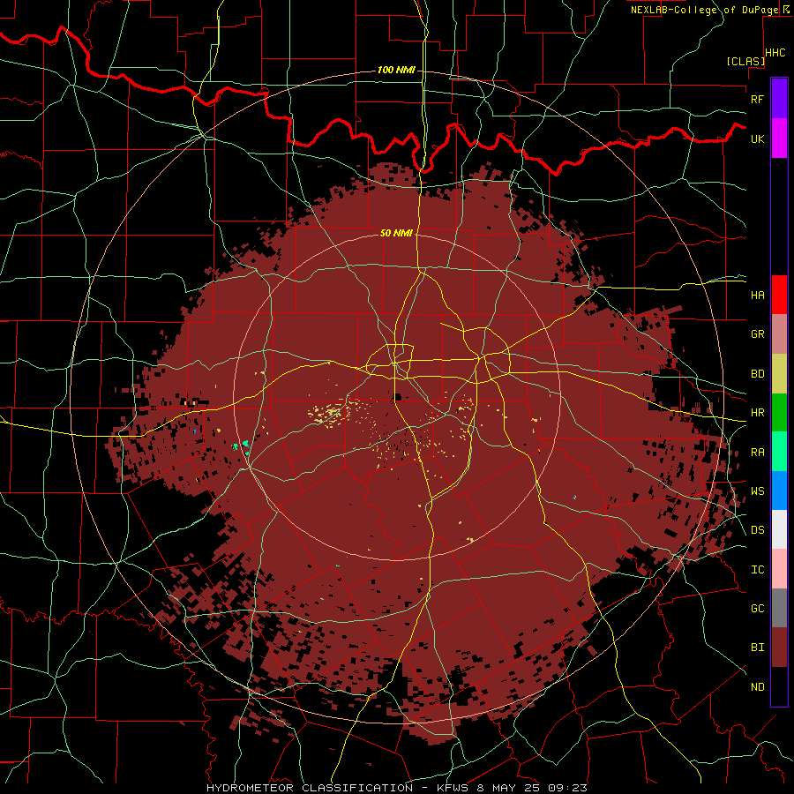The height and width of the screenshot is (794, 794).
Task: Click the blue WS legend color swatch
Action: click(x=779, y=491)
